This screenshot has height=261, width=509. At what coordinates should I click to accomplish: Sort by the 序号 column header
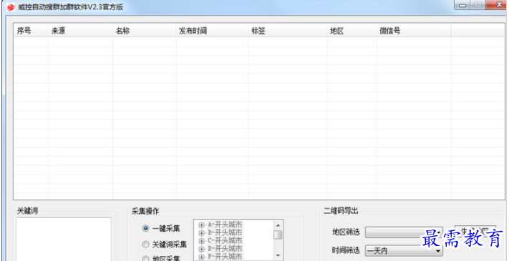click(x=31, y=31)
